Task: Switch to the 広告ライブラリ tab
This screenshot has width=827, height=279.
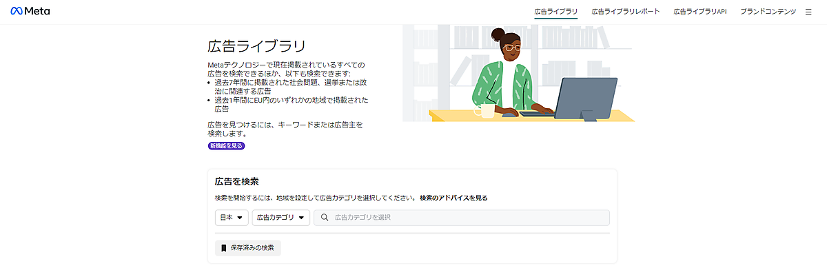Action: point(556,12)
